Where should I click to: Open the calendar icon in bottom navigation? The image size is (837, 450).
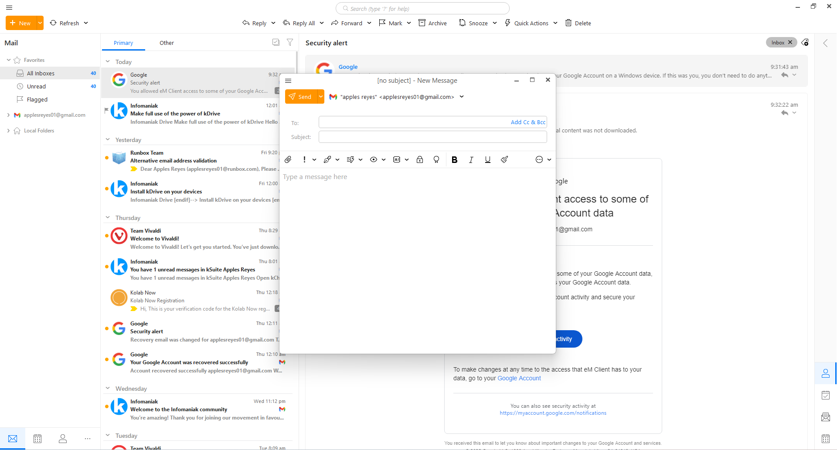point(37,439)
